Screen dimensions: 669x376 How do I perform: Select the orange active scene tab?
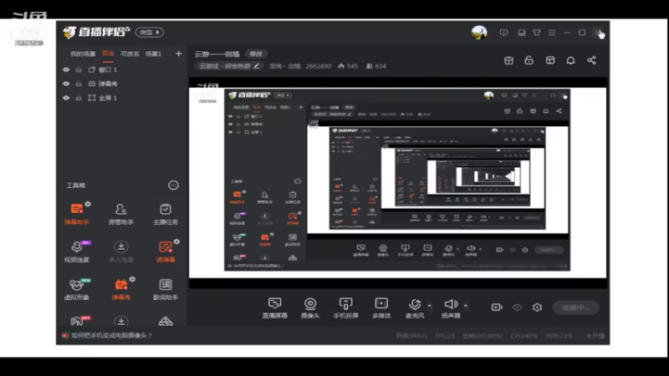(x=108, y=53)
